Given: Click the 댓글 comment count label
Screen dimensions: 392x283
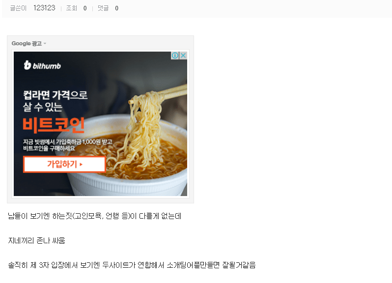Looking at the screenshot, I should pos(103,8).
